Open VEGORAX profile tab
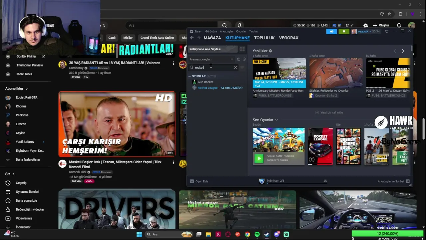This screenshot has height=240, width=426. pos(289,38)
